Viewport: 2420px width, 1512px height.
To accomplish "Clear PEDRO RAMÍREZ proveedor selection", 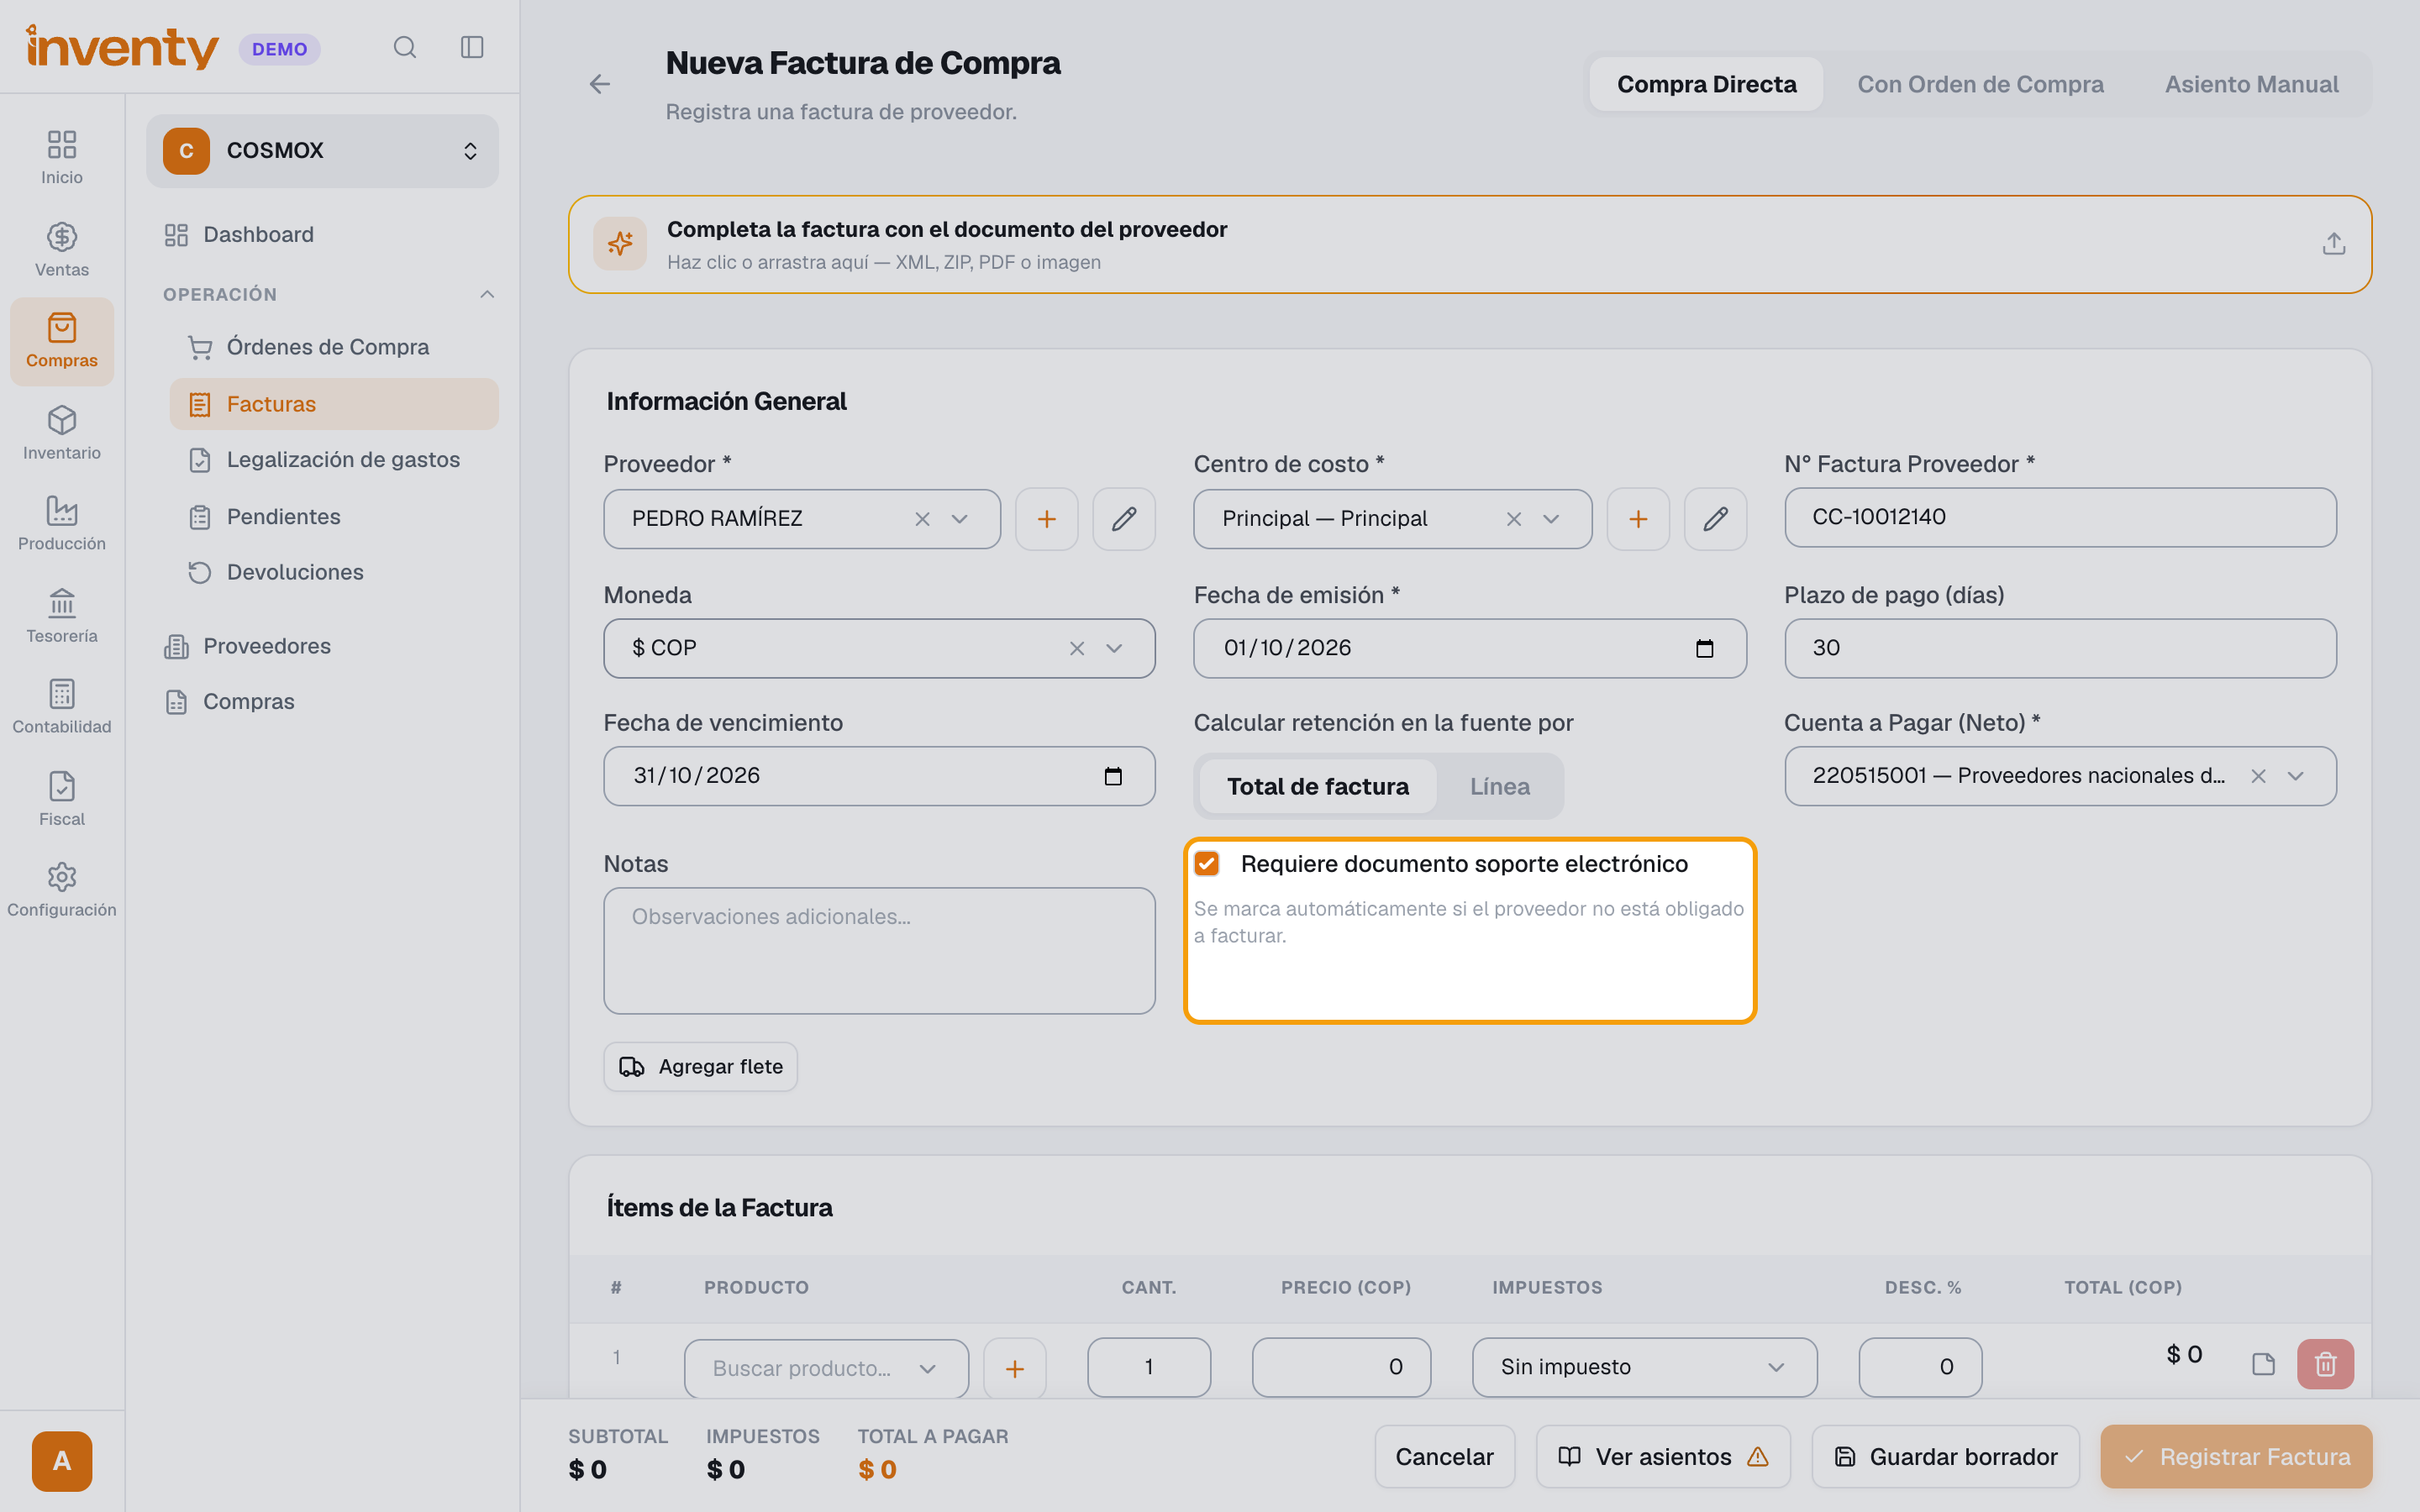I will [x=922, y=519].
